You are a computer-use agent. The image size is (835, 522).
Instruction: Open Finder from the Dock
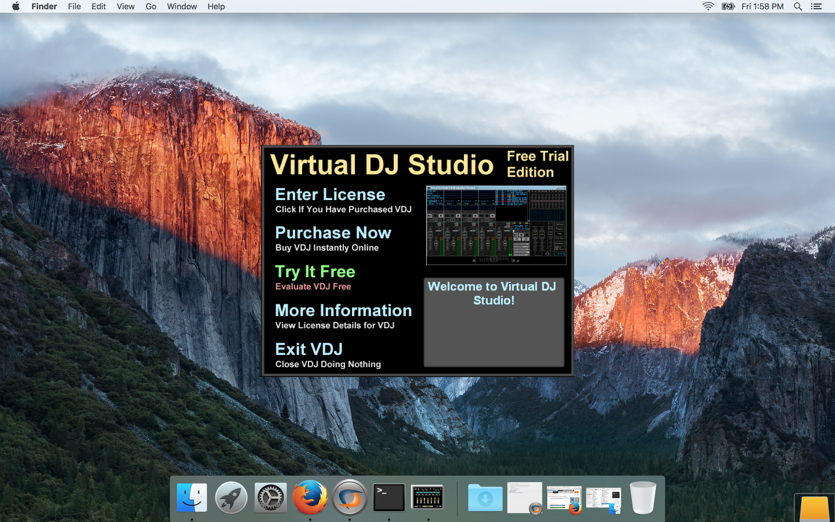(192, 497)
